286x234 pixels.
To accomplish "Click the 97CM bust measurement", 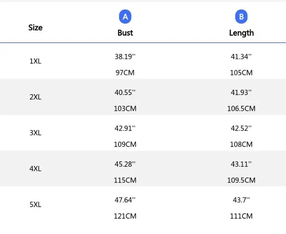I will click(125, 73).
